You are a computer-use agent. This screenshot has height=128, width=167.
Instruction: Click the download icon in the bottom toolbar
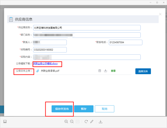(x=101, y=122)
